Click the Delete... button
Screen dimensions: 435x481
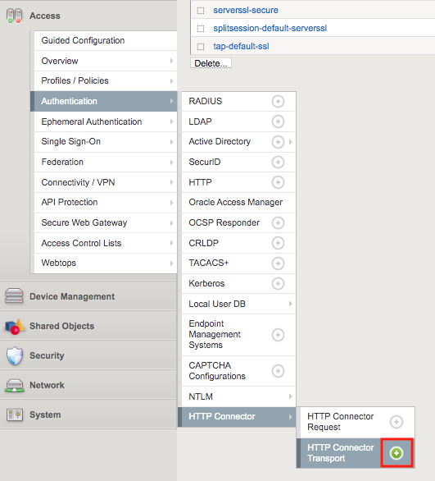(x=211, y=63)
